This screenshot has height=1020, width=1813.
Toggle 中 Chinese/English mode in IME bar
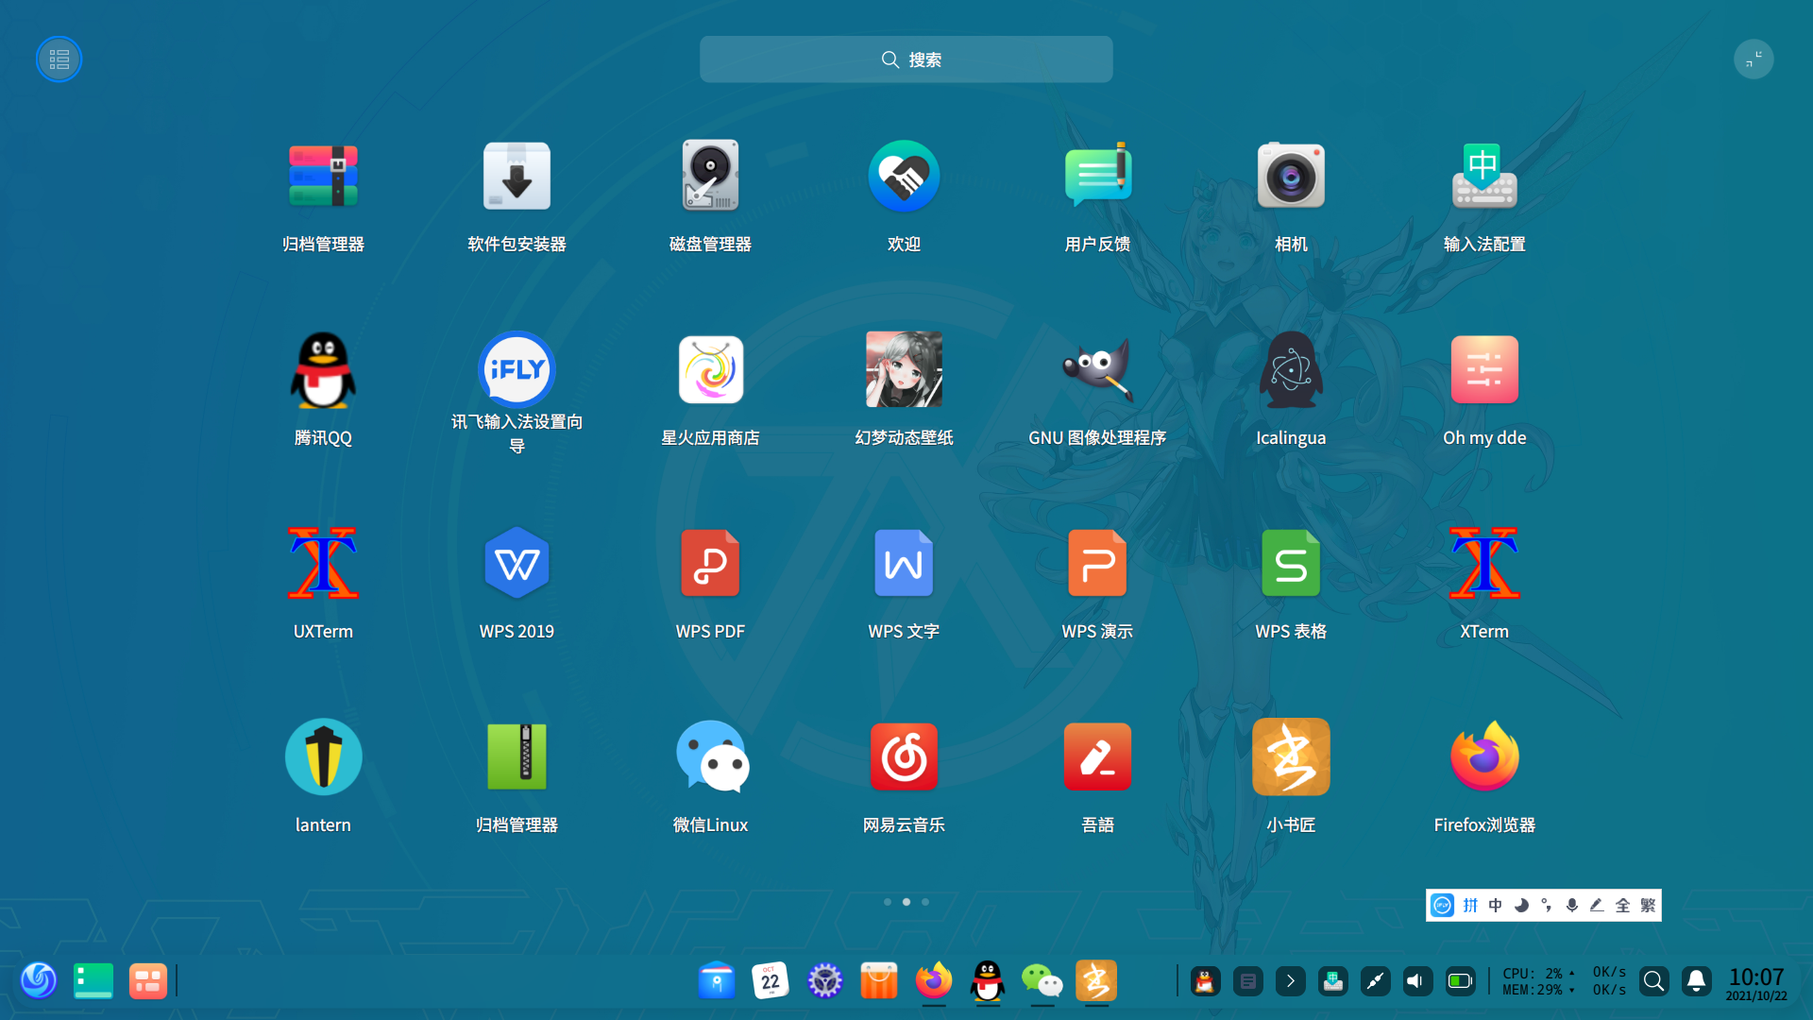click(x=1496, y=906)
